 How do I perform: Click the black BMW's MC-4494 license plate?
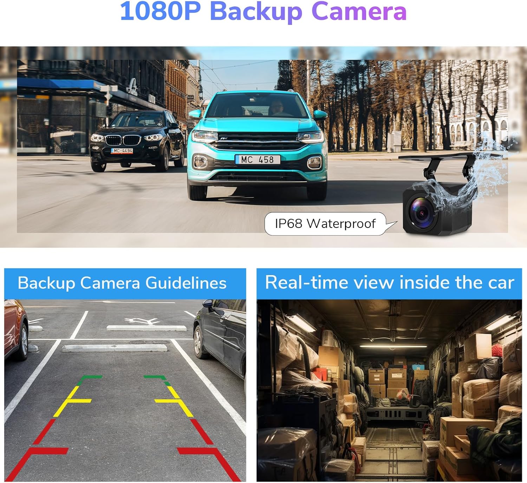click(x=122, y=151)
